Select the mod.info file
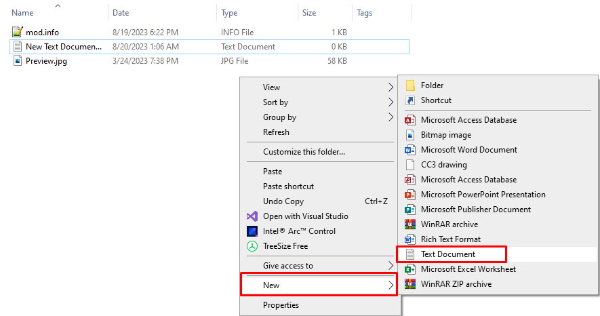Image resolution: width=600 pixels, height=316 pixels. coord(42,32)
